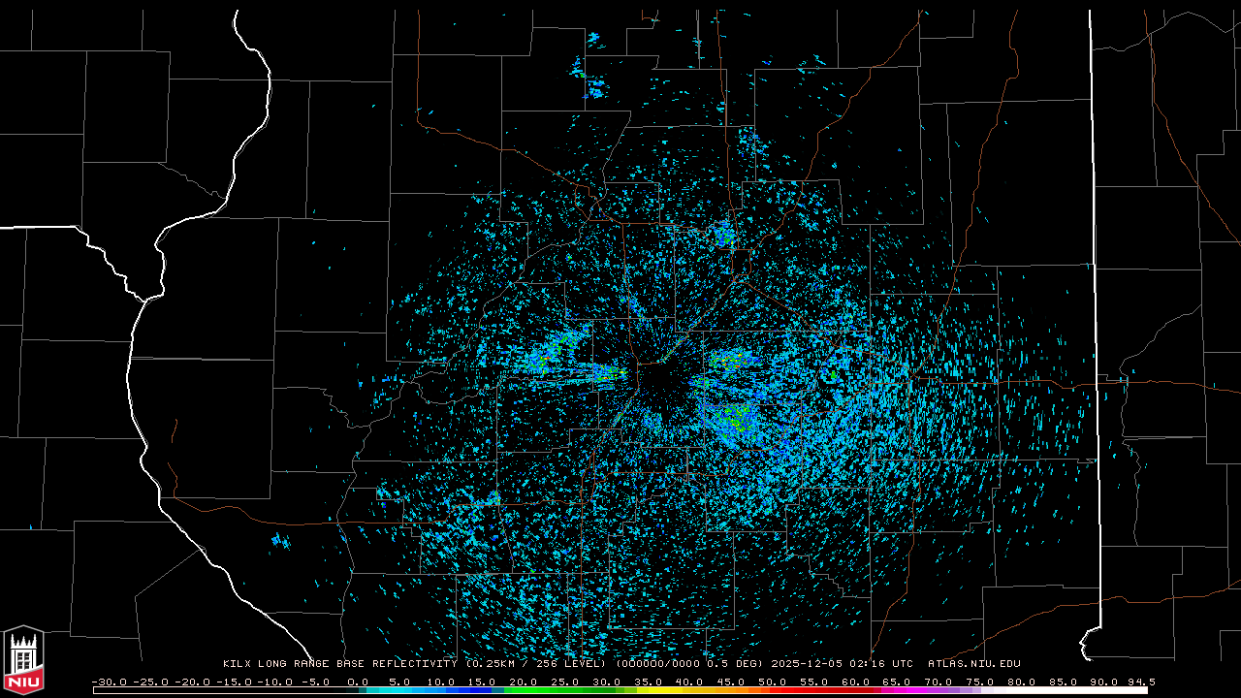Click the NIU logo in the corner
The height and width of the screenshot is (698, 1241).
point(23,661)
